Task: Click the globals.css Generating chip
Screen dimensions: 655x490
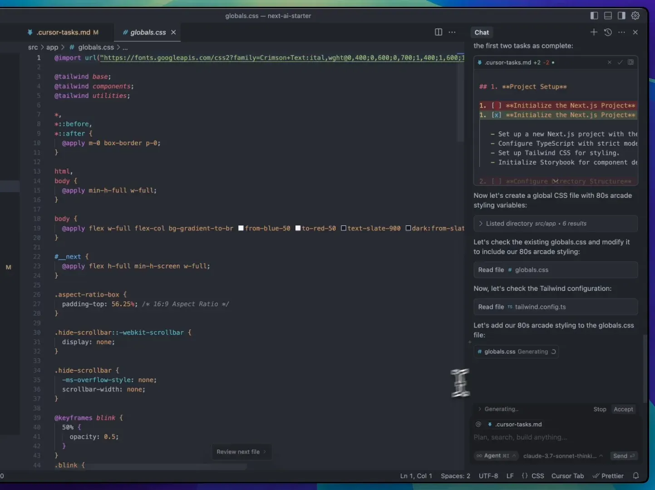Action: (x=516, y=352)
